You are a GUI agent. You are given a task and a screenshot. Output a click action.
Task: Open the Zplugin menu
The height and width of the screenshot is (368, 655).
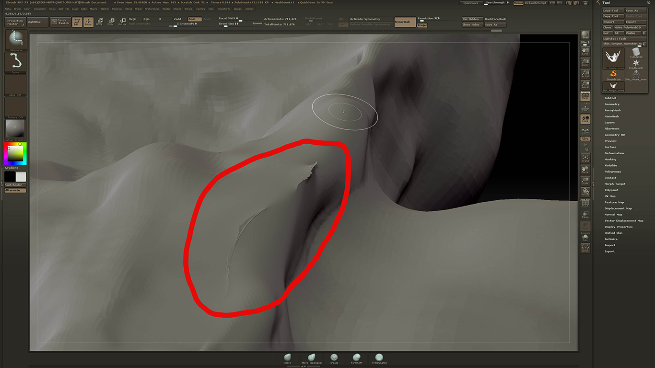coord(237,9)
